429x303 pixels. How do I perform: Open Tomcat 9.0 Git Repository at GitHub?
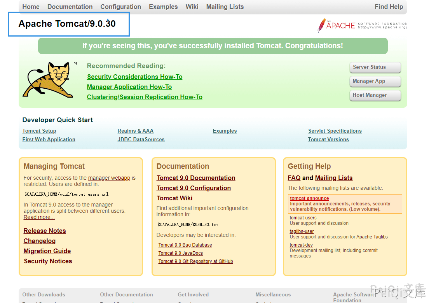coord(195,261)
